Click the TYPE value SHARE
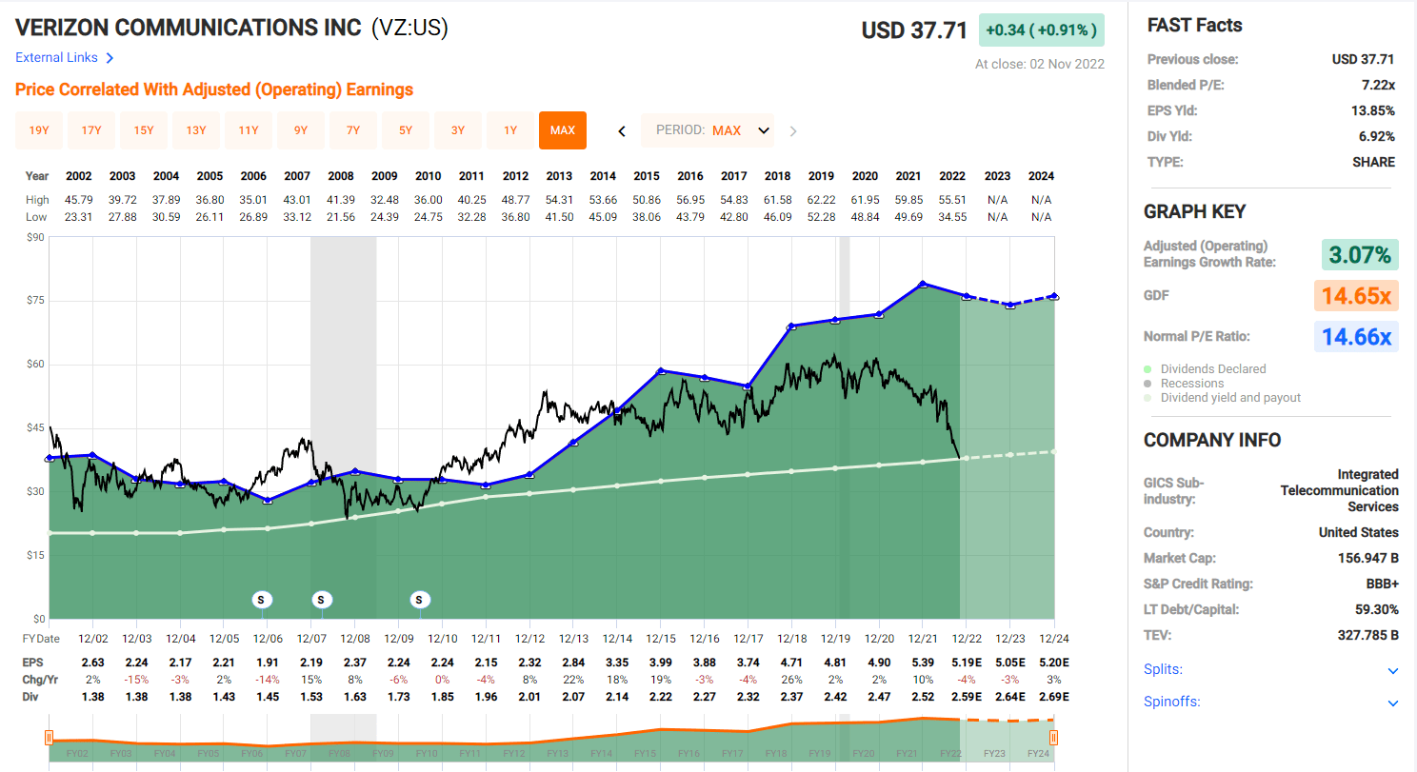This screenshot has width=1417, height=772. (x=1374, y=162)
